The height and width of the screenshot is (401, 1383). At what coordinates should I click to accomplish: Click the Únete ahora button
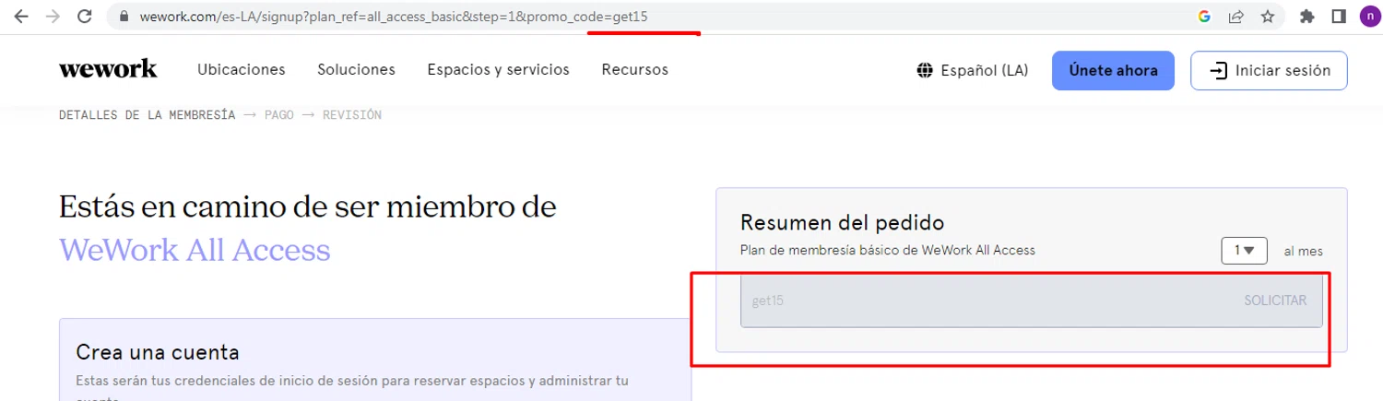click(1113, 71)
